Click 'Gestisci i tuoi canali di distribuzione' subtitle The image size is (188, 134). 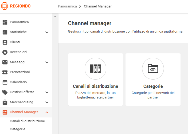click(125, 31)
